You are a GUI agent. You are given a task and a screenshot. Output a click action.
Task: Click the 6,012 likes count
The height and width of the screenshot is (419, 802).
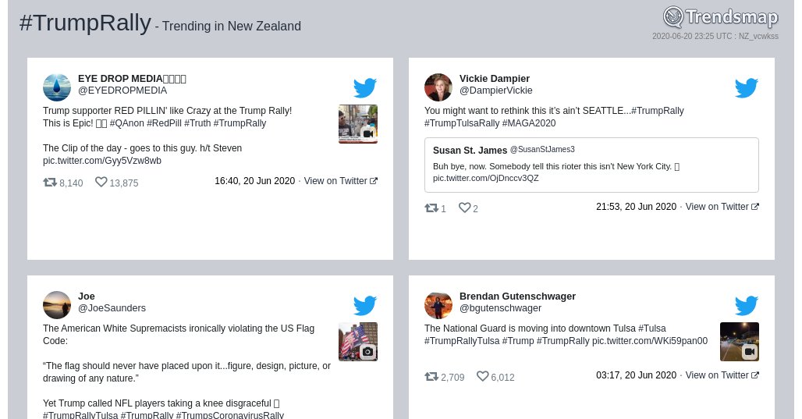click(502, 378)
